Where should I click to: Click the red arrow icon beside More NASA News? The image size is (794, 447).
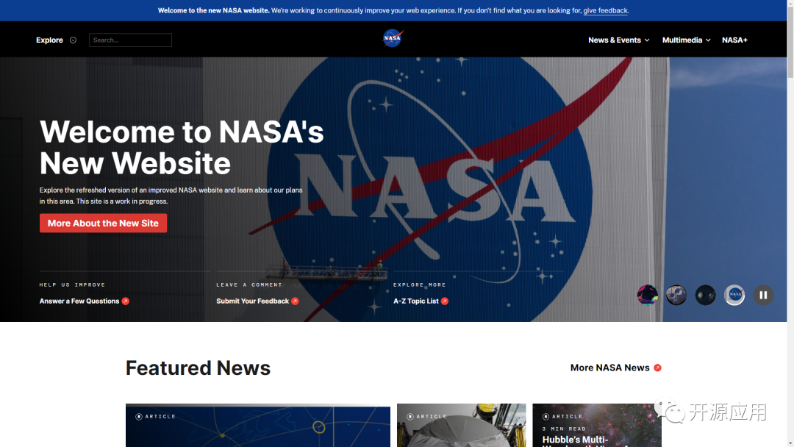(x=657, y=368)
